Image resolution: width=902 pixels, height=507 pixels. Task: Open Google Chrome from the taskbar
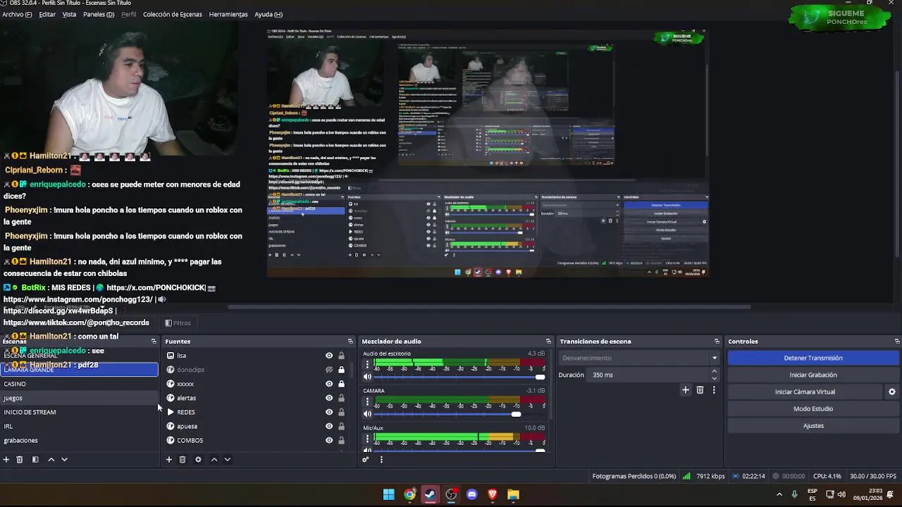pyautogui.click(x=409, y=494)
